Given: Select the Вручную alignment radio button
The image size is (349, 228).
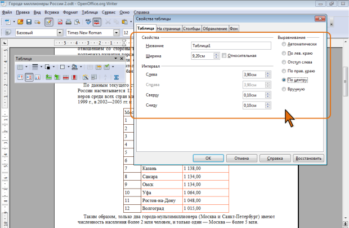Looking at the screenshot, I should click(284, 89).
